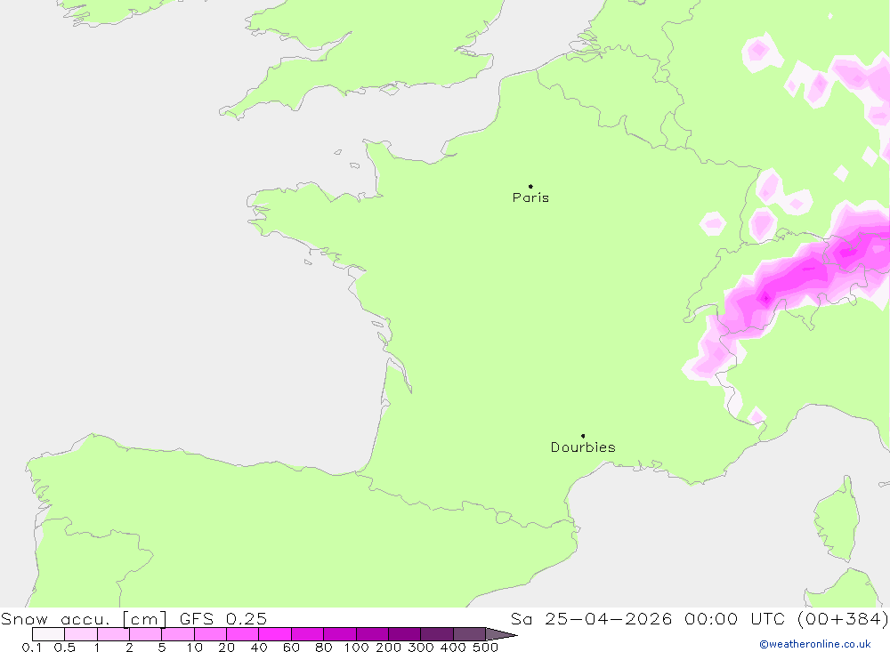Viewport: 890px width, 652px height.
Task: Click the legend swatch between 300 and 400
Action: (x=436, y=634)
